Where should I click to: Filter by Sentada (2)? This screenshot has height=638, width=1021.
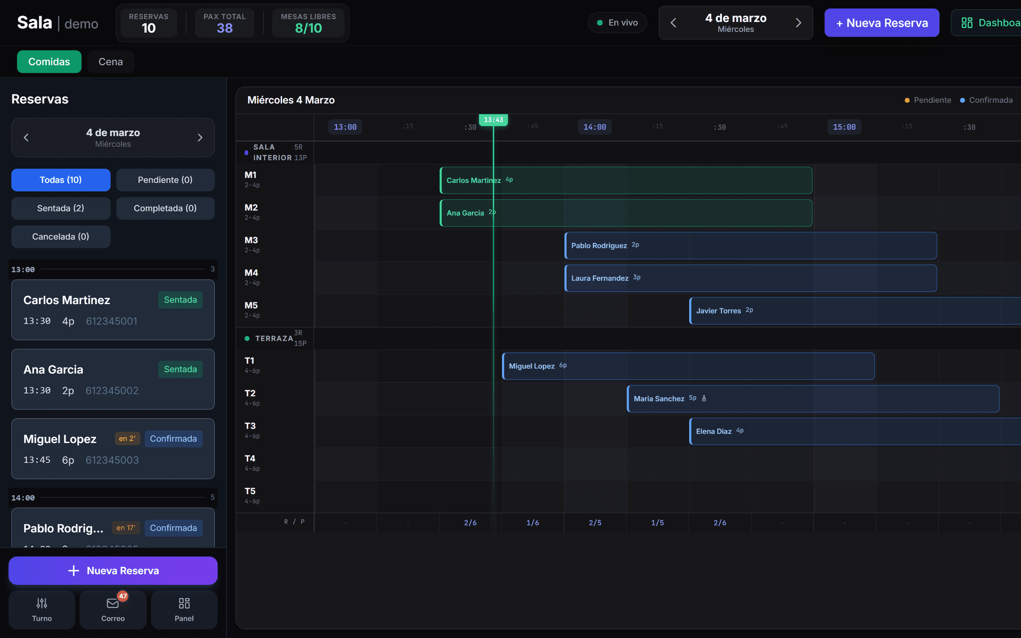pyautogui.click(x=61, y=208)
